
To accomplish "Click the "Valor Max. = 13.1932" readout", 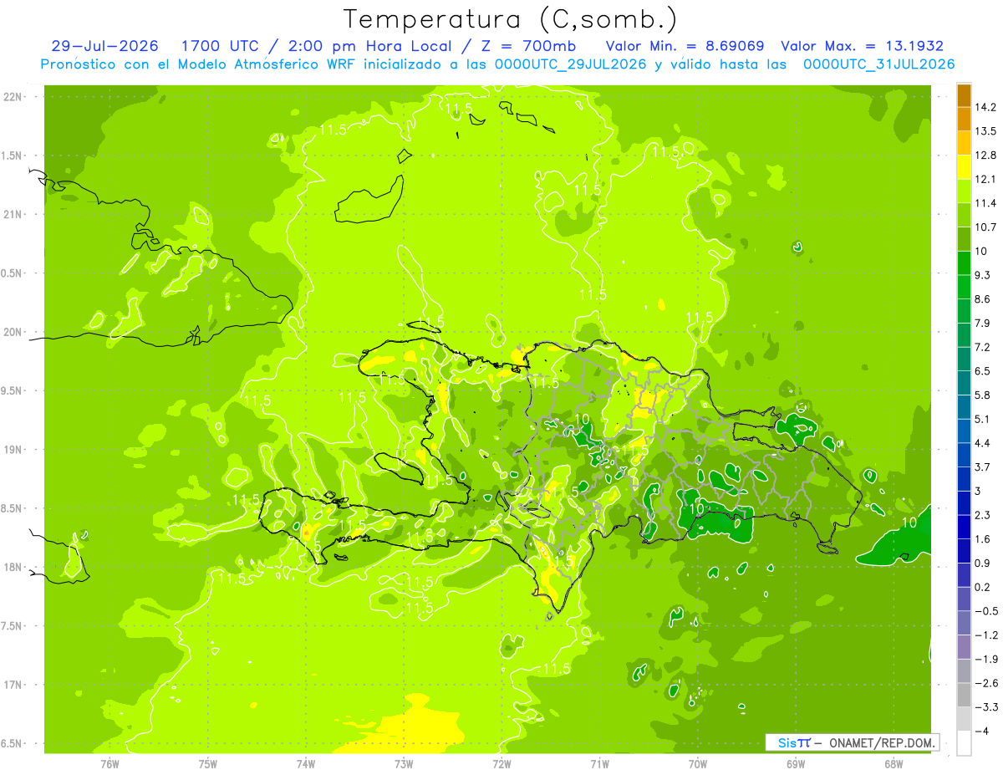I will pos(863,46).
